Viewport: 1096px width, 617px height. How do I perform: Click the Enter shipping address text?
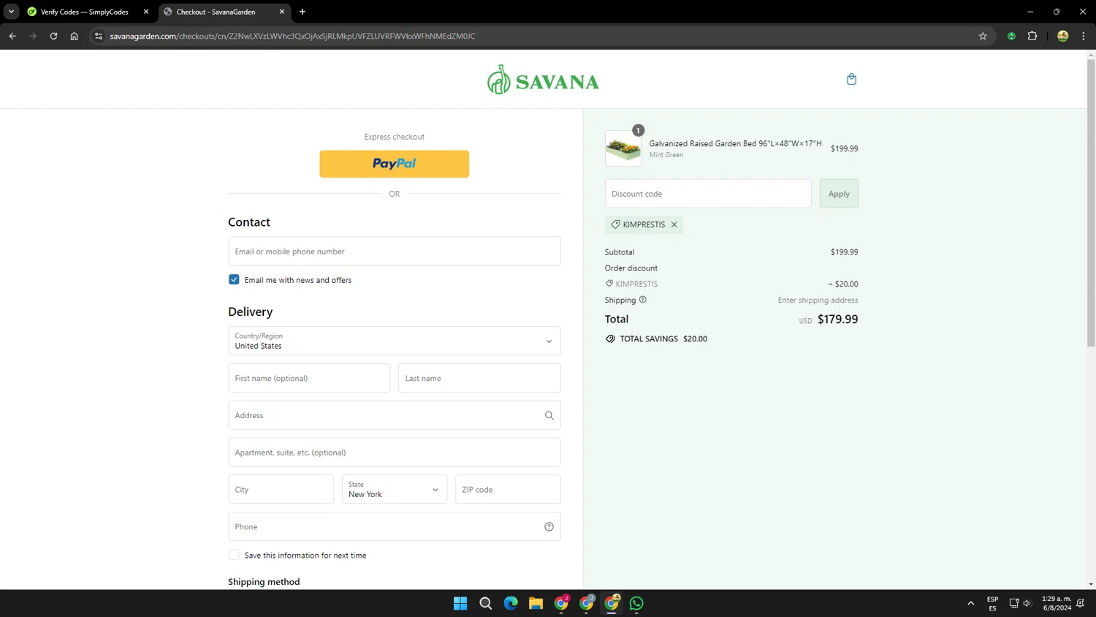point(818,300)
